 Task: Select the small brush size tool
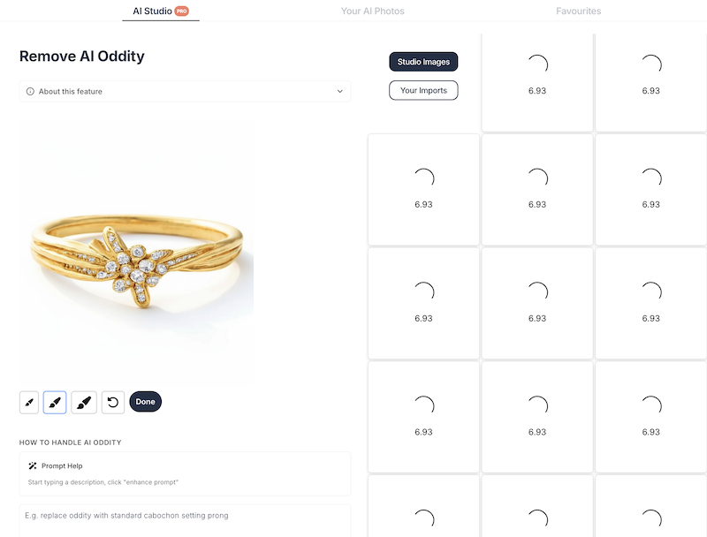pyautogui.click(x=29, y=403)
